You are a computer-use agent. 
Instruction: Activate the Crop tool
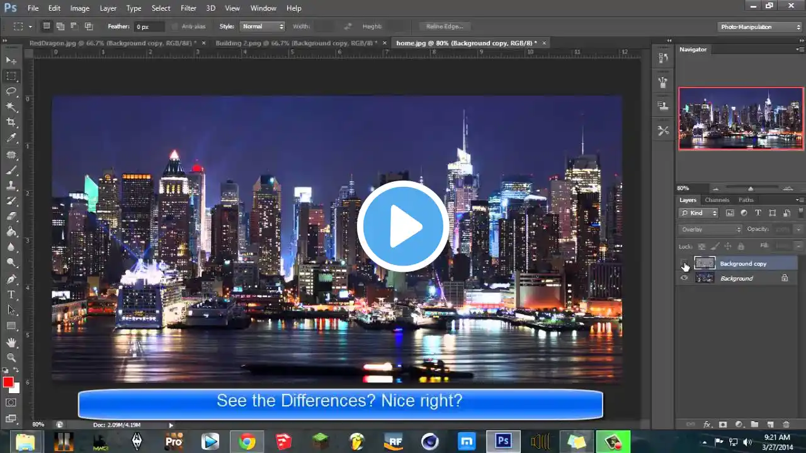tap(11, 123)
